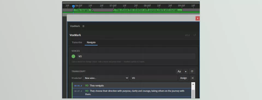Click the 00:05.8 timestamp in the transcript
The image size is (262, 100).
point(78,86)
